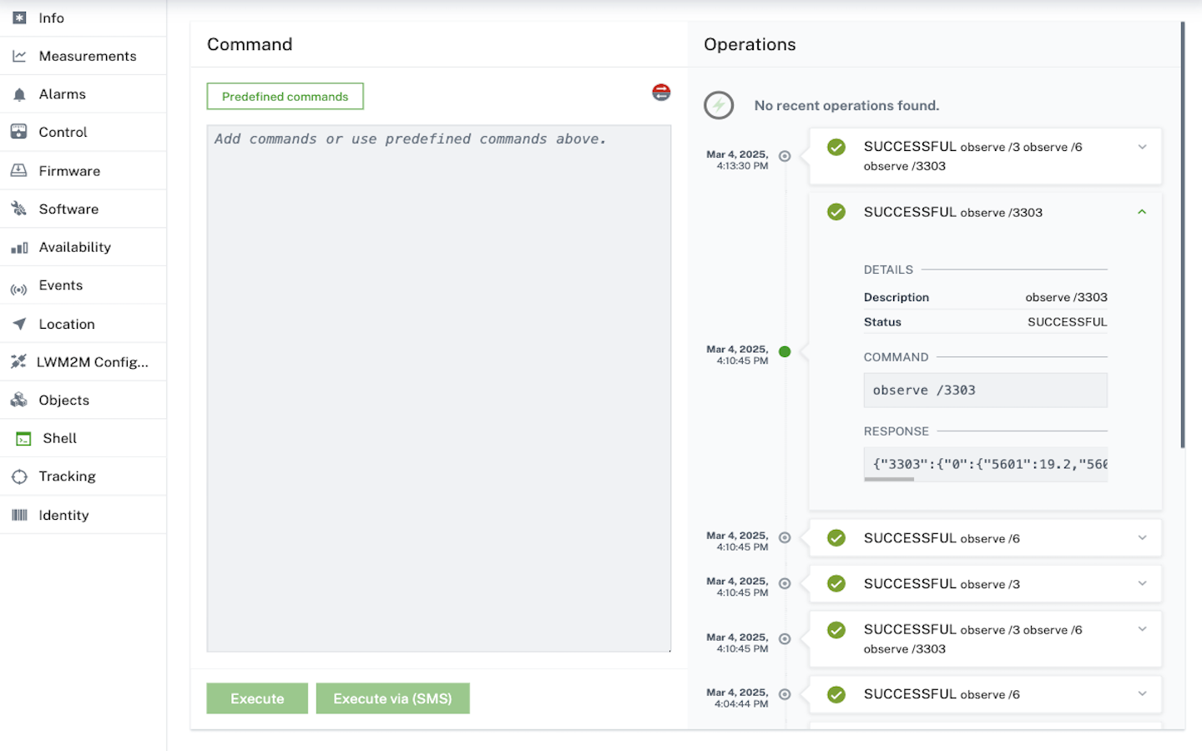Click the red swap icon above command box

(661, 93)
